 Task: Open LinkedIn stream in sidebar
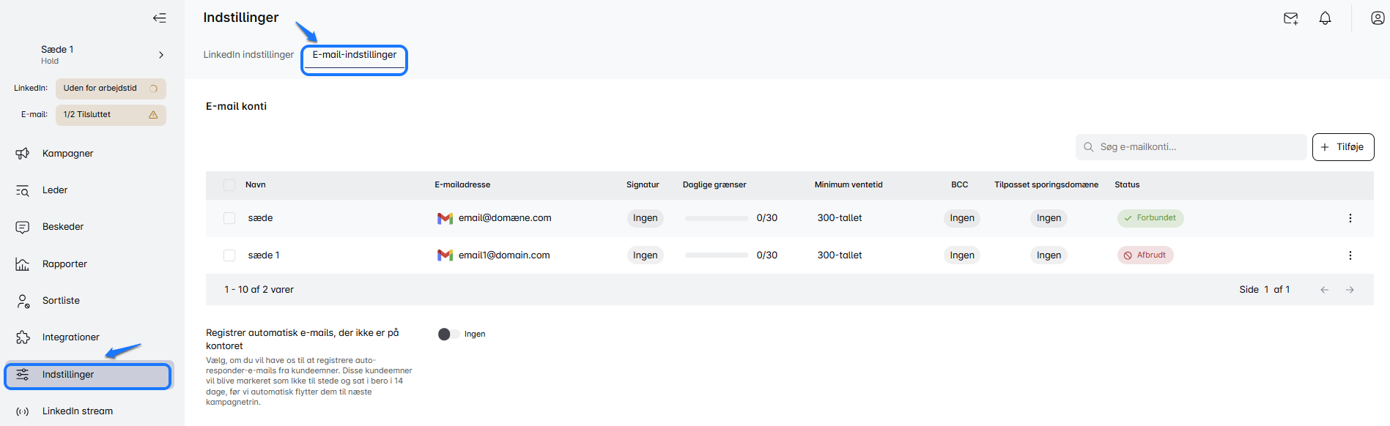(77, 411)
